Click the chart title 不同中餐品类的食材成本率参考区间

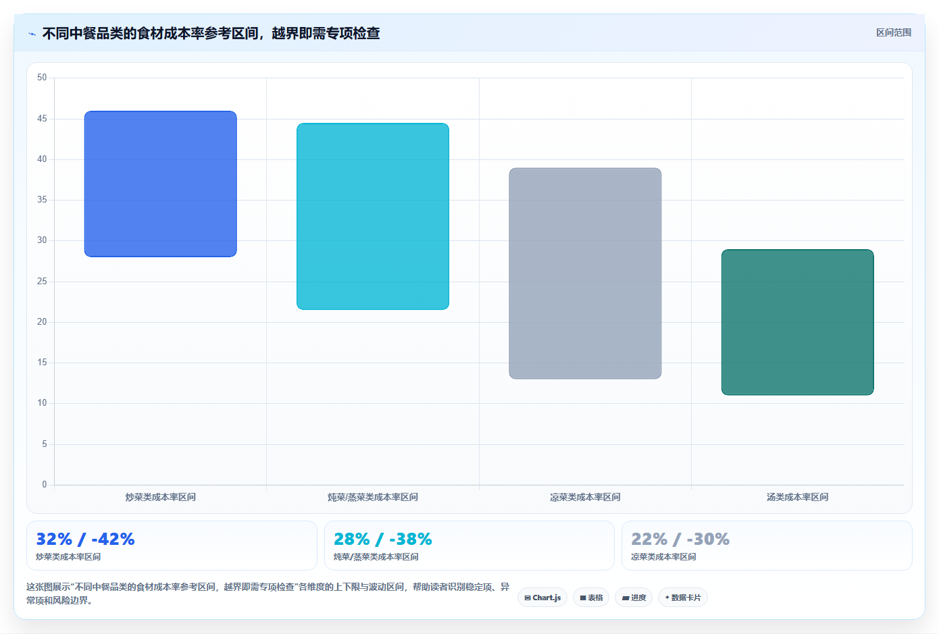point(211,33)
